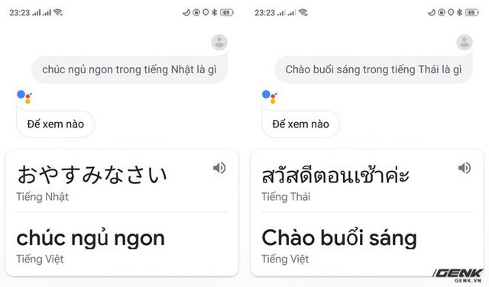Tap the user avatar in the left screen
This screenshot has height=287, width=489.
pos(219,43)
